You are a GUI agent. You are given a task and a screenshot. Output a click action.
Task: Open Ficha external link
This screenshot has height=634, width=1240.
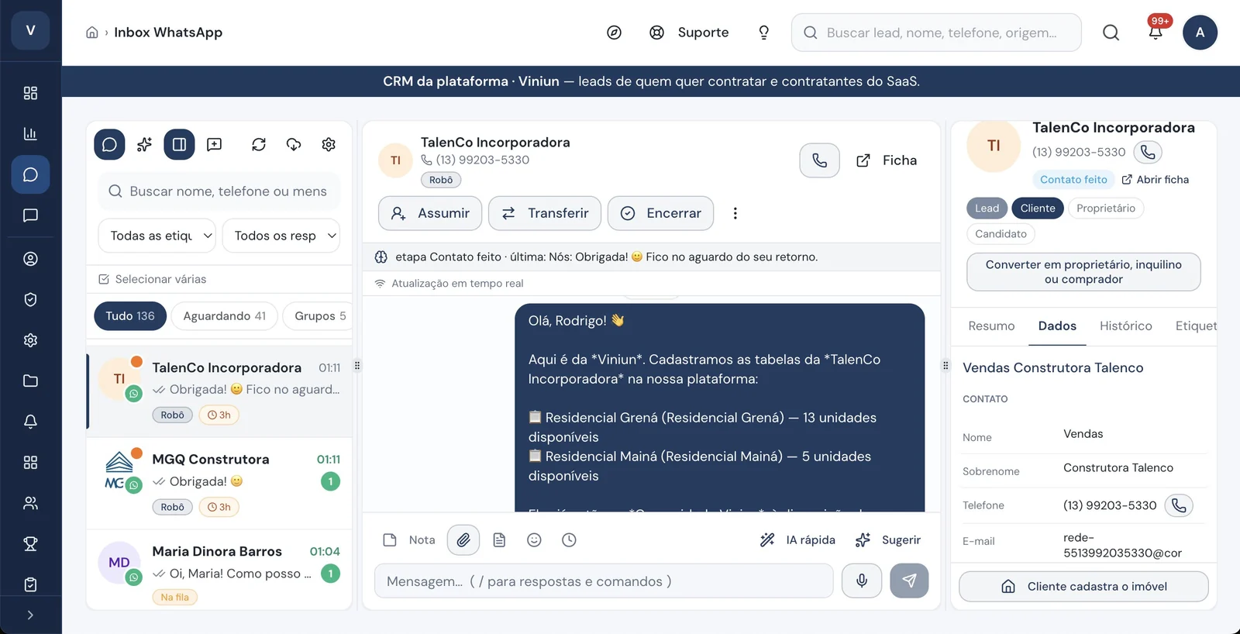click(x=887, y=160)
